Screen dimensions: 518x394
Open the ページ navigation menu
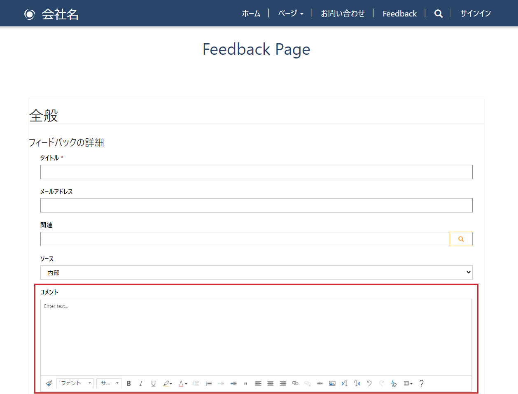[x=290, y=14]
